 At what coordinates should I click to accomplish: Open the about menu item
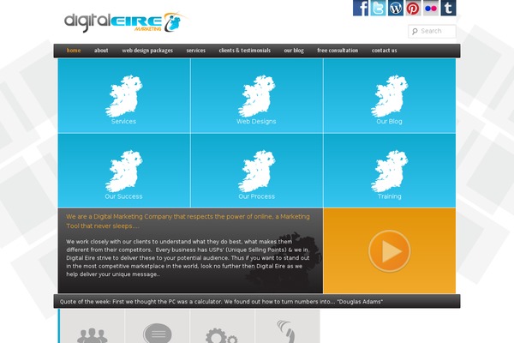pyautogui.click(x=101, y=51)
